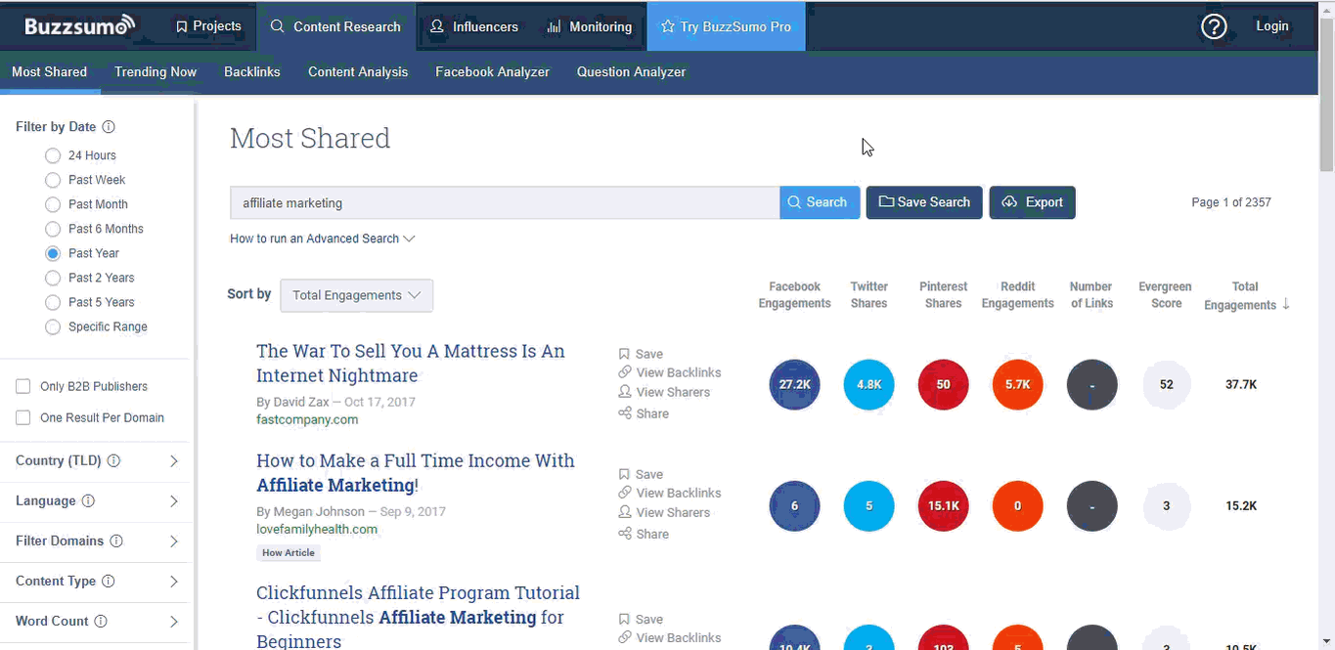Select the Past Month date filter
The image size is (1335, 650).
pyautogui.click(x=53, y=204)
